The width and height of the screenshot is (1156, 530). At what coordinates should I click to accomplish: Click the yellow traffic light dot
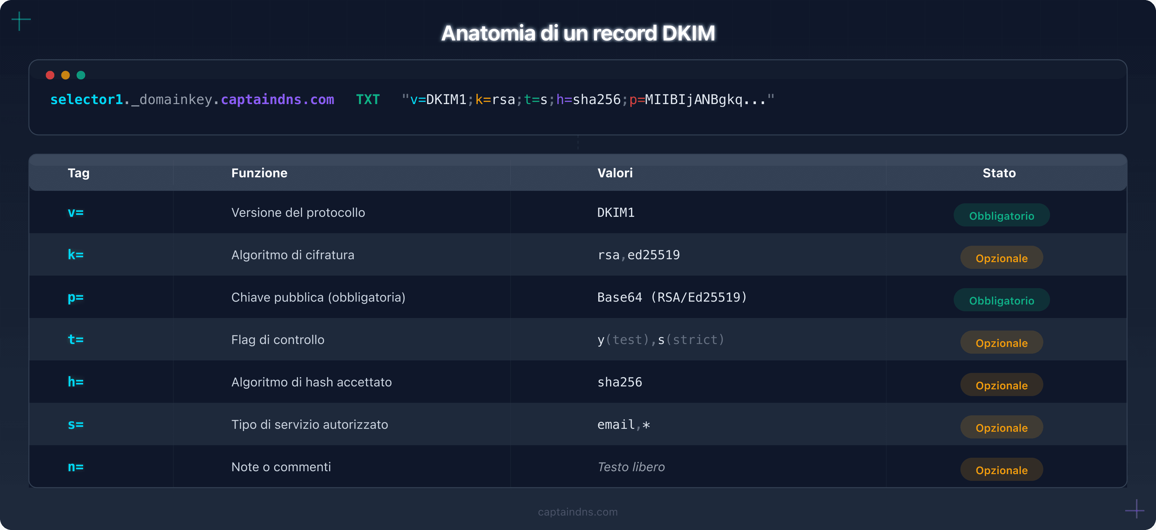point(66,75)
